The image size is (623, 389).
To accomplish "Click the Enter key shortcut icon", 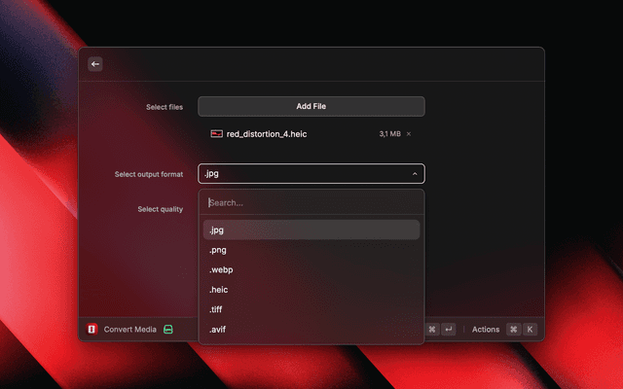I will 449,330.
